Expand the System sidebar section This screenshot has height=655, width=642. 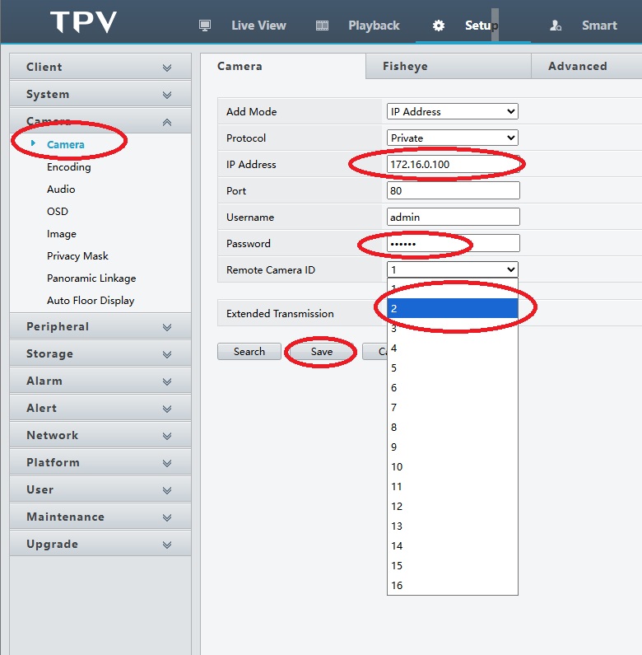100,95
